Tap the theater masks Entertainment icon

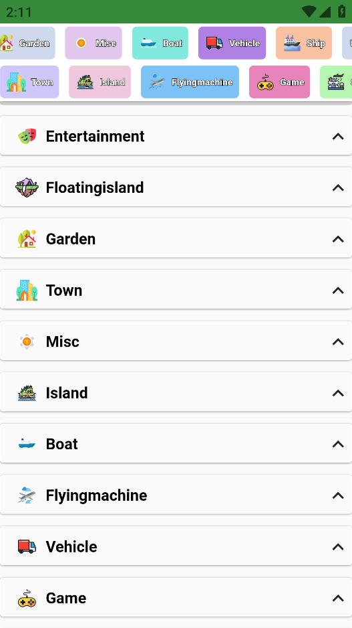(x=27, y=136)
